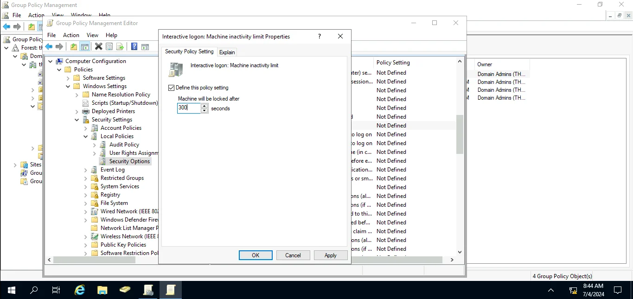
Task: Click the Deployed Printers printer icon
Action: pos(86,111)
